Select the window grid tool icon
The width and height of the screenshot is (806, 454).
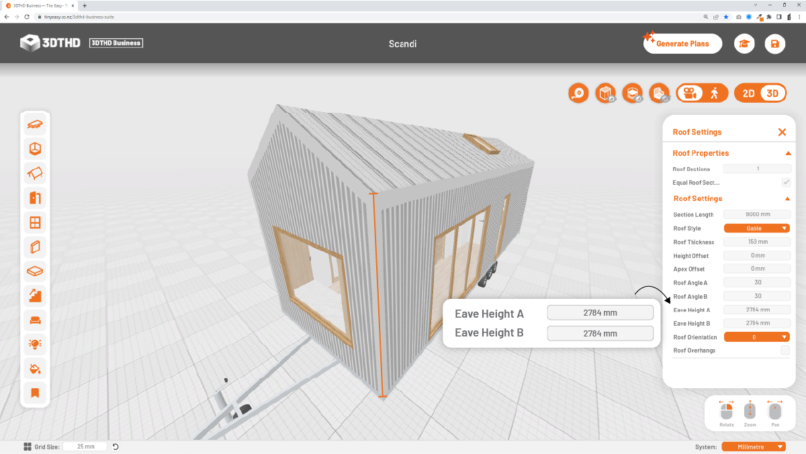pyautogui.click(x=35, y=222)
